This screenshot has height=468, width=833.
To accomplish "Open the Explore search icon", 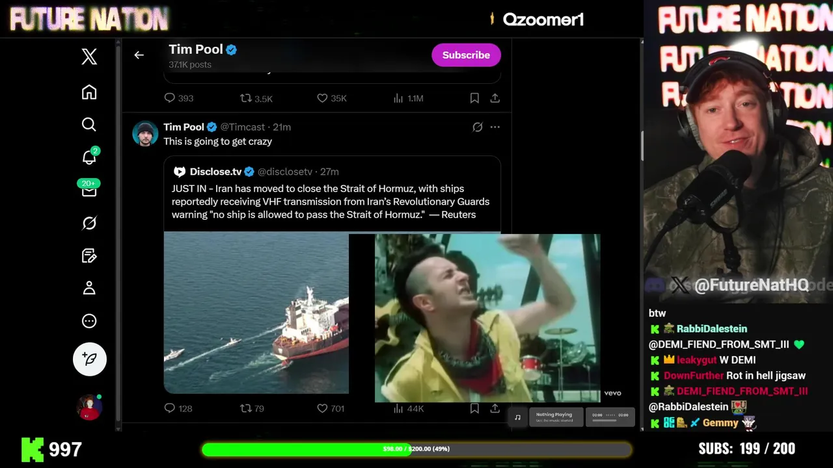I will coord(89,124).
